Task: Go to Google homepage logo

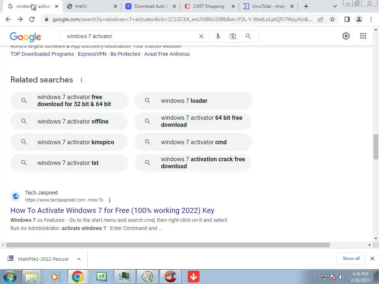Action: click(26, 37)
